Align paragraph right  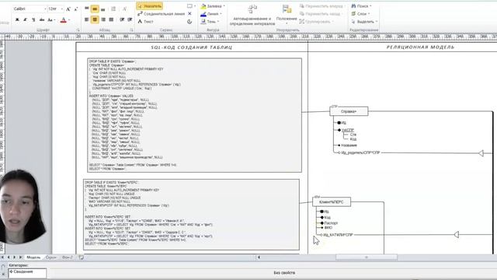click(103, 19)
